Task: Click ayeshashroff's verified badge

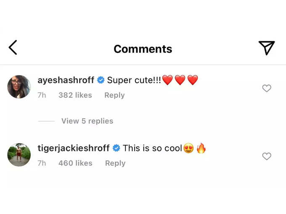Action: point(101,80)
